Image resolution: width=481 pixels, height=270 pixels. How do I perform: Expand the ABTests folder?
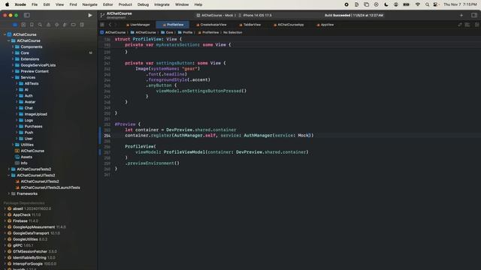click(x=17, y=83)
